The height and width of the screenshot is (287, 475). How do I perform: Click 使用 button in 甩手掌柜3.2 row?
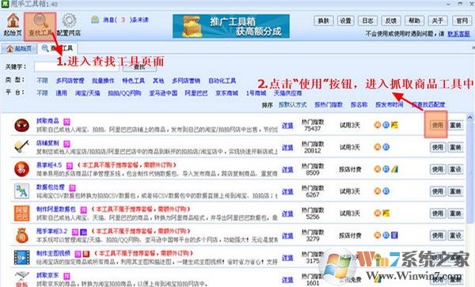tap(438, 236)
